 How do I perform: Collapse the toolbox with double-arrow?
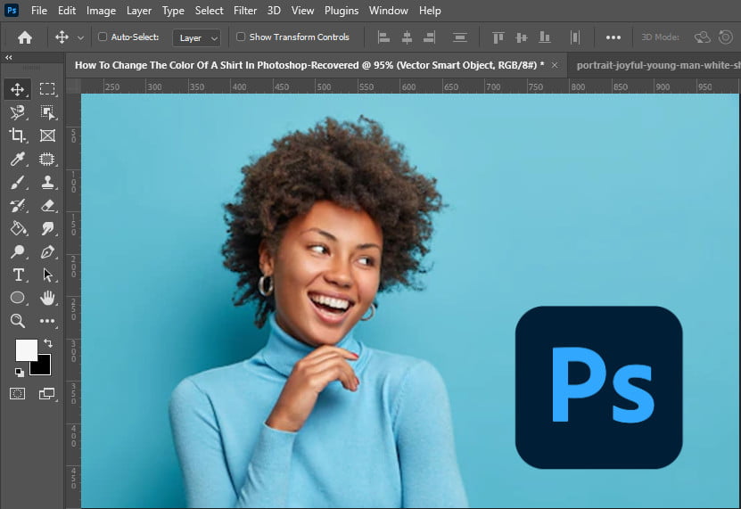coord(9,57)
